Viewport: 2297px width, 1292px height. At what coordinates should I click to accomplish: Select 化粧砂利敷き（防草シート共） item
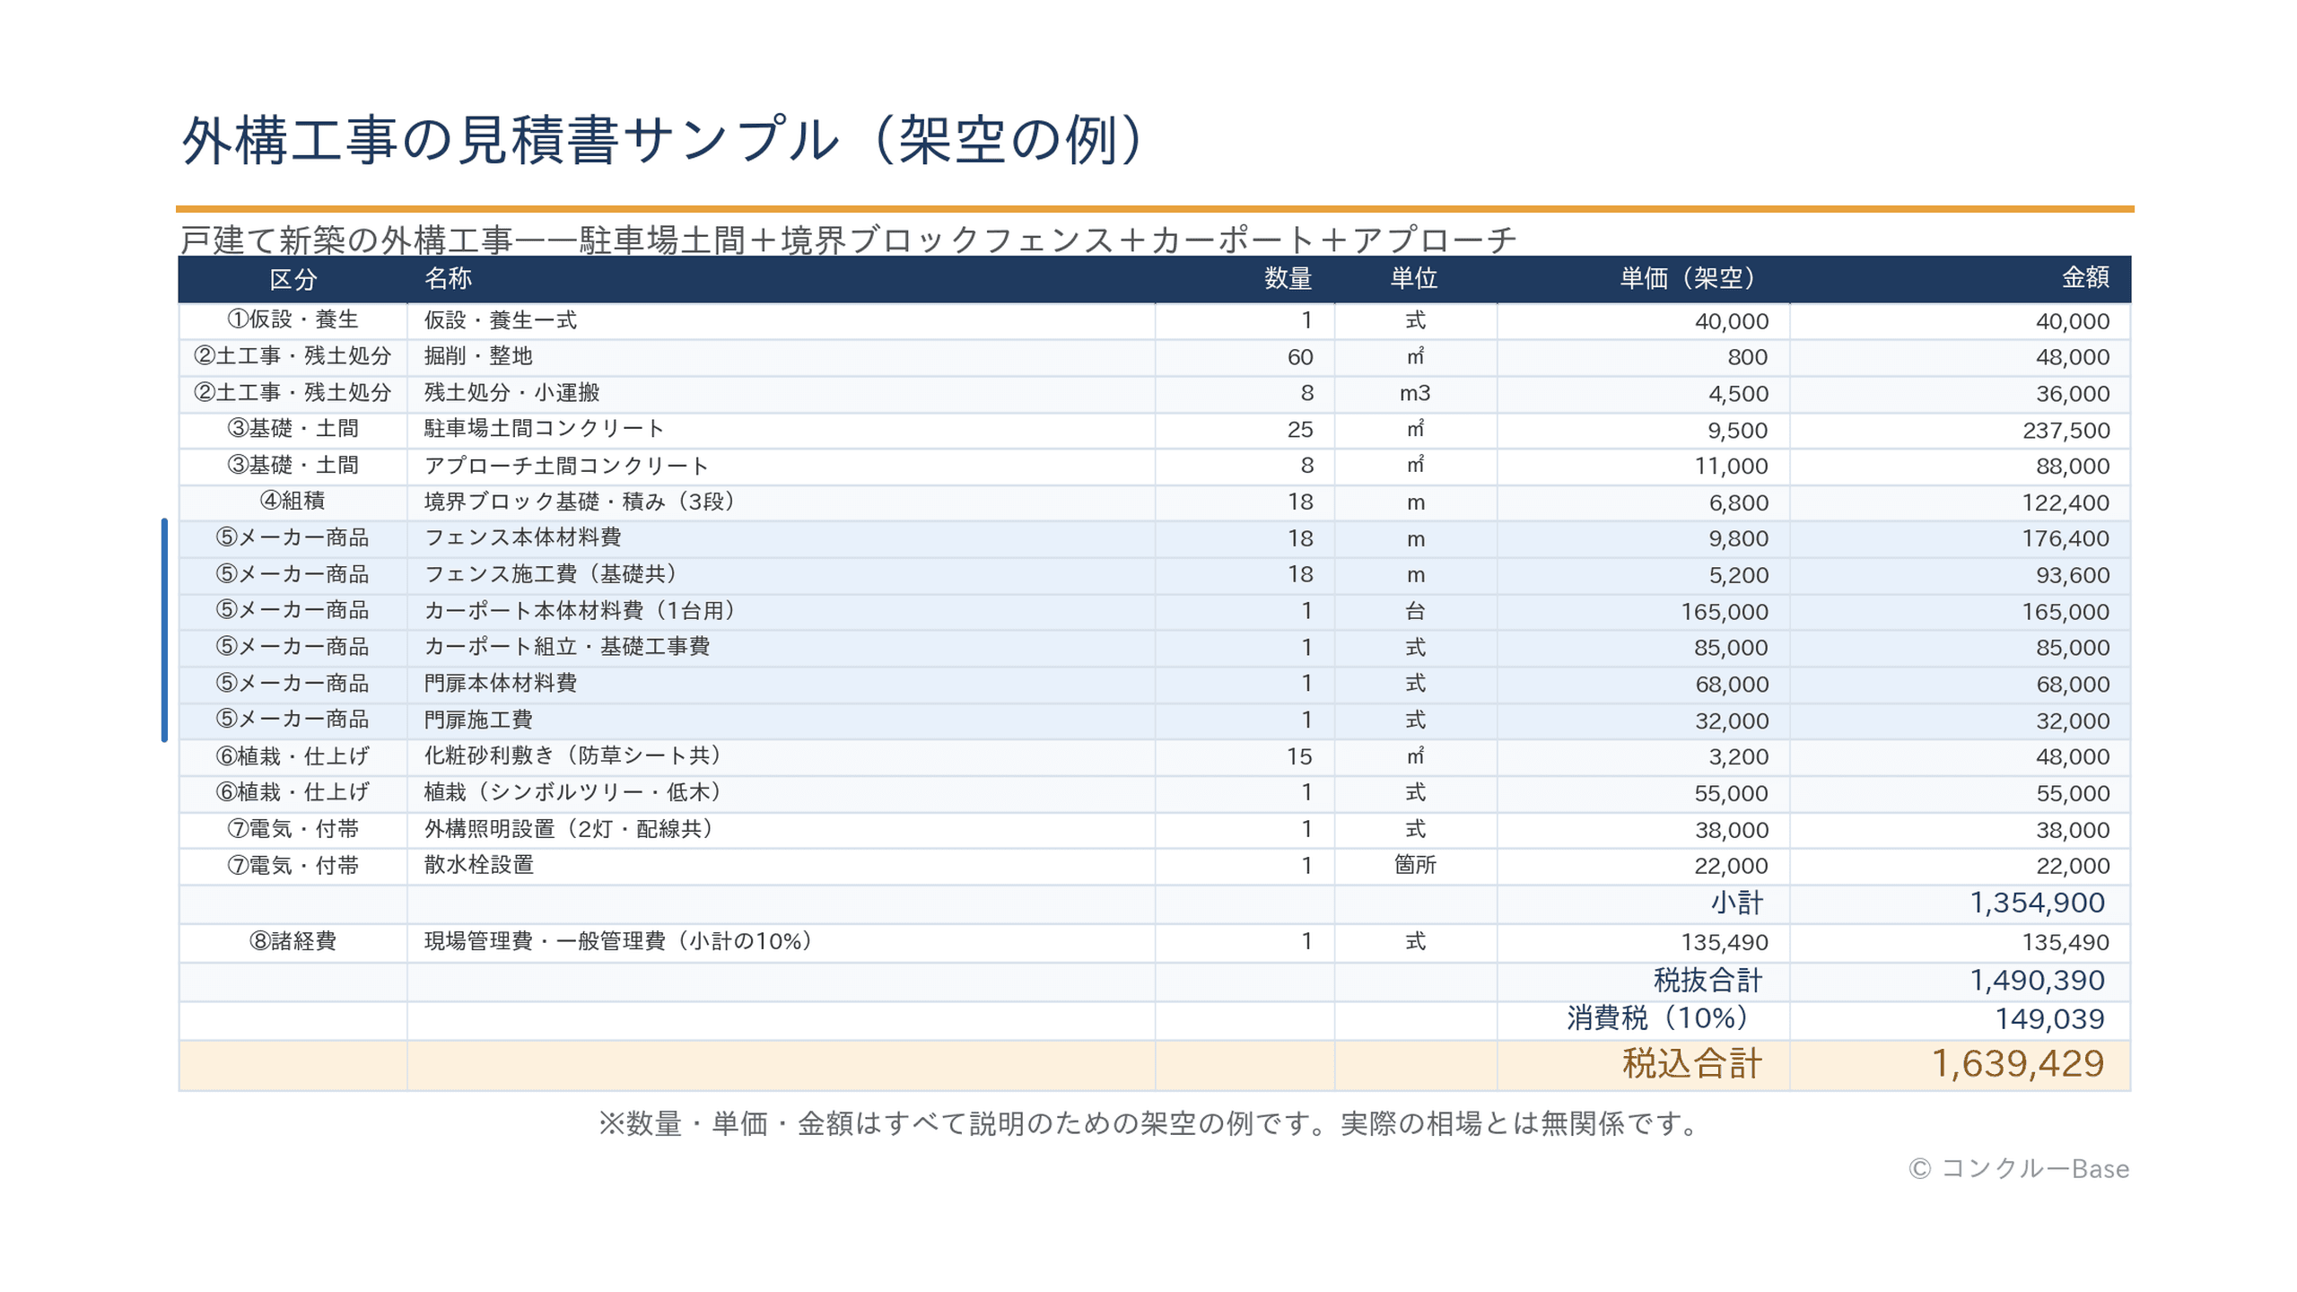(x=572, y=756)
